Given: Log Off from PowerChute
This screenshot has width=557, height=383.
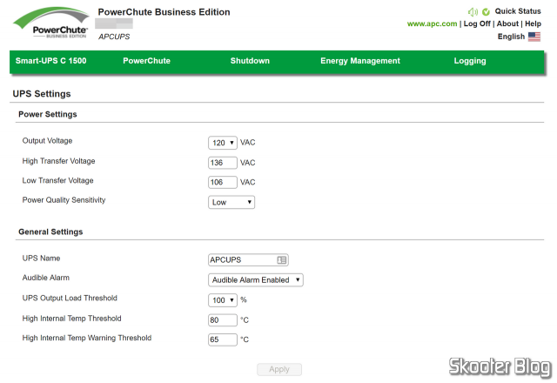Looking at the screenshot, I should click(477, 24).
